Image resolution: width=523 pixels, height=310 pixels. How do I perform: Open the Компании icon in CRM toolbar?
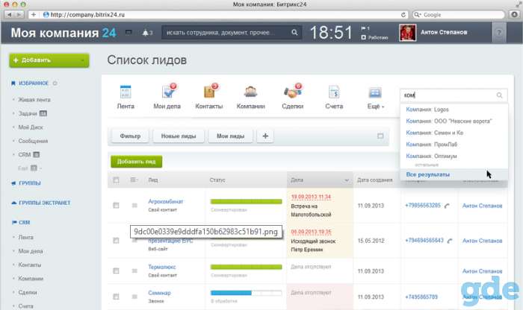pyautogui.click(x=250, y=92)
